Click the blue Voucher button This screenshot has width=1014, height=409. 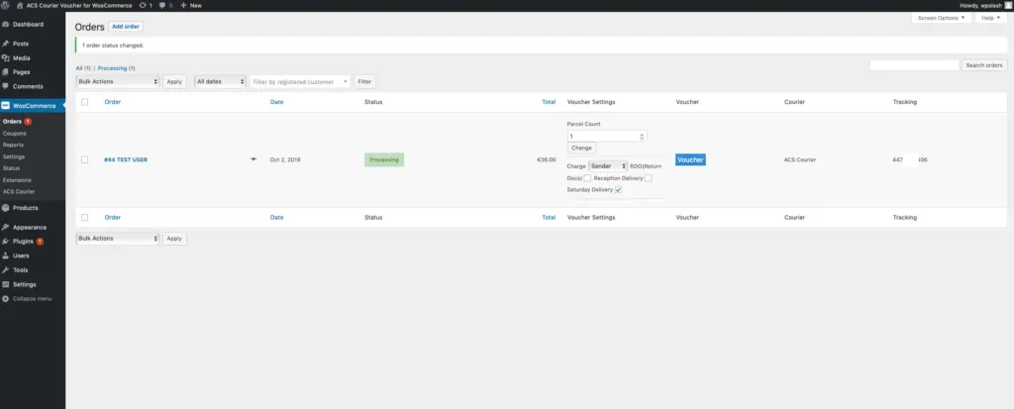tap(690, 159)
